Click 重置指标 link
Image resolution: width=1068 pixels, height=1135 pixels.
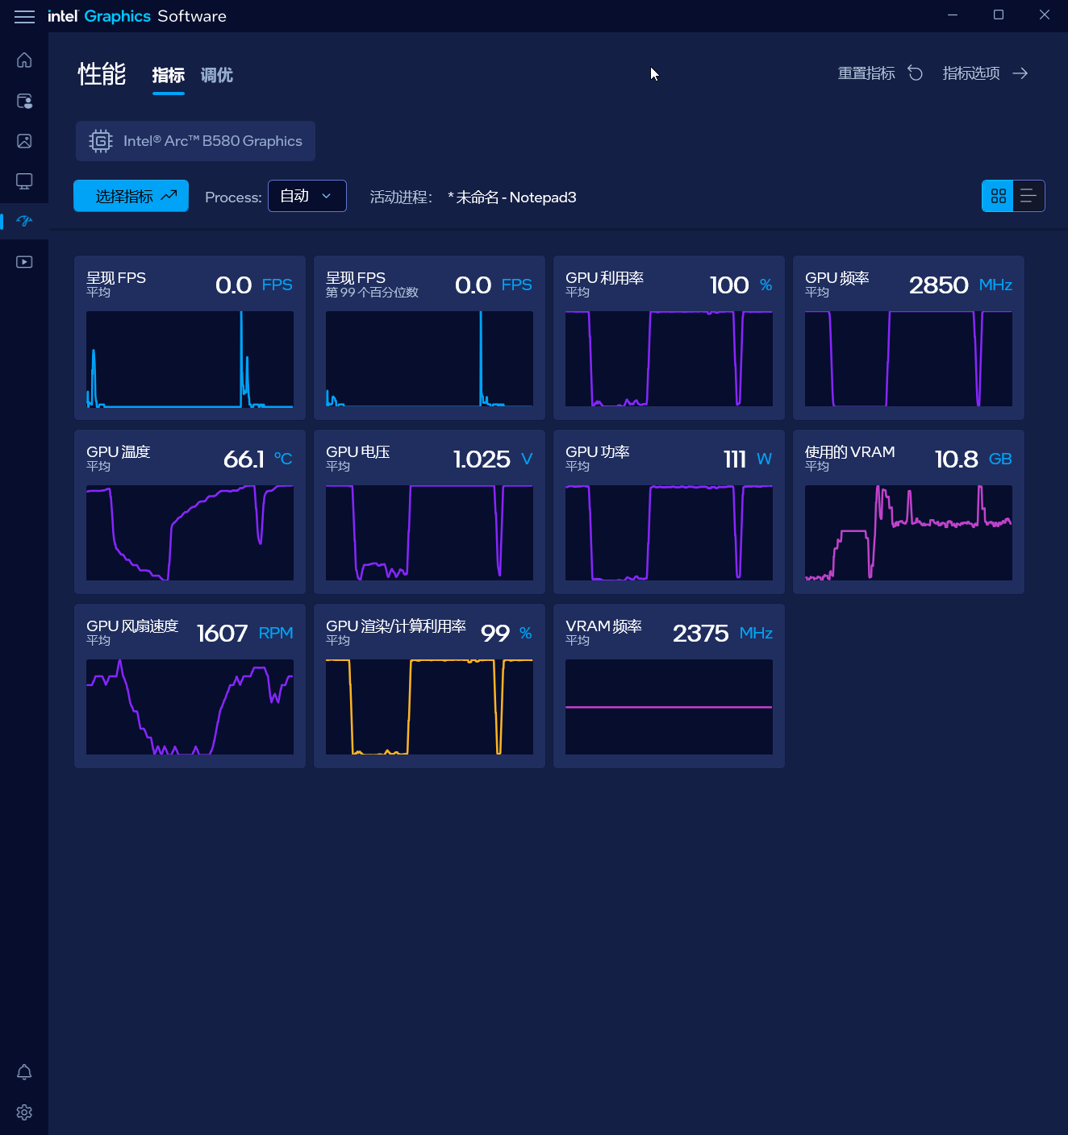click(x=866, y=73)
